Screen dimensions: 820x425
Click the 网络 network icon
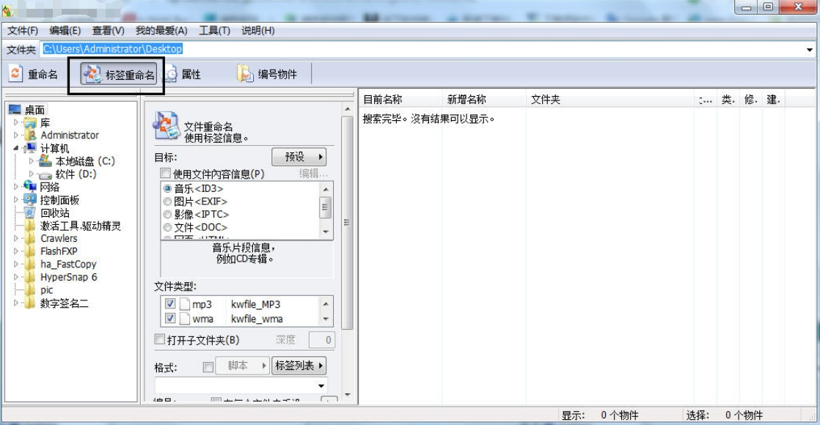coord(30,187)
